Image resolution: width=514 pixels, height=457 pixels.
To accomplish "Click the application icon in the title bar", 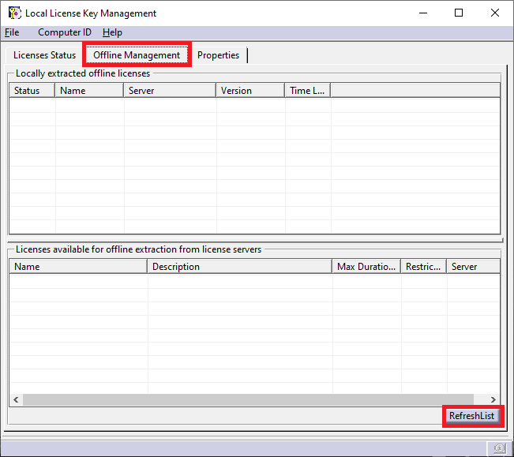I will [x=14, y=13].
